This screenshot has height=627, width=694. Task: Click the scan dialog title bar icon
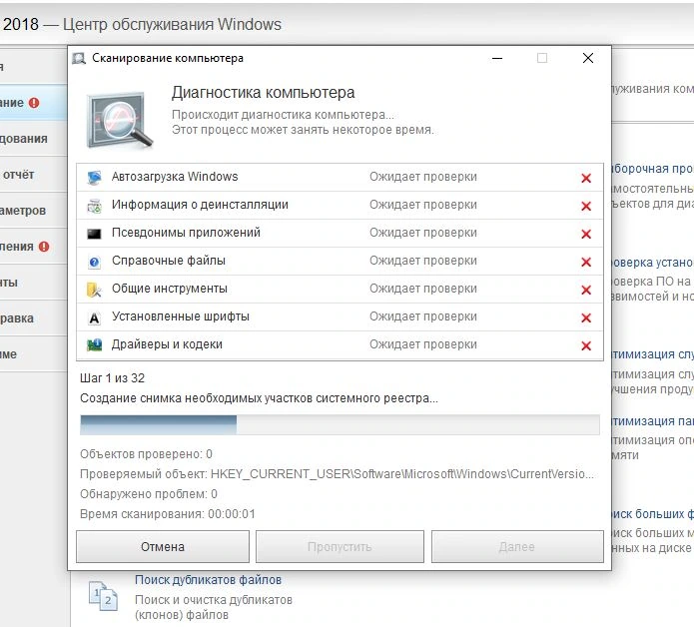79,59
